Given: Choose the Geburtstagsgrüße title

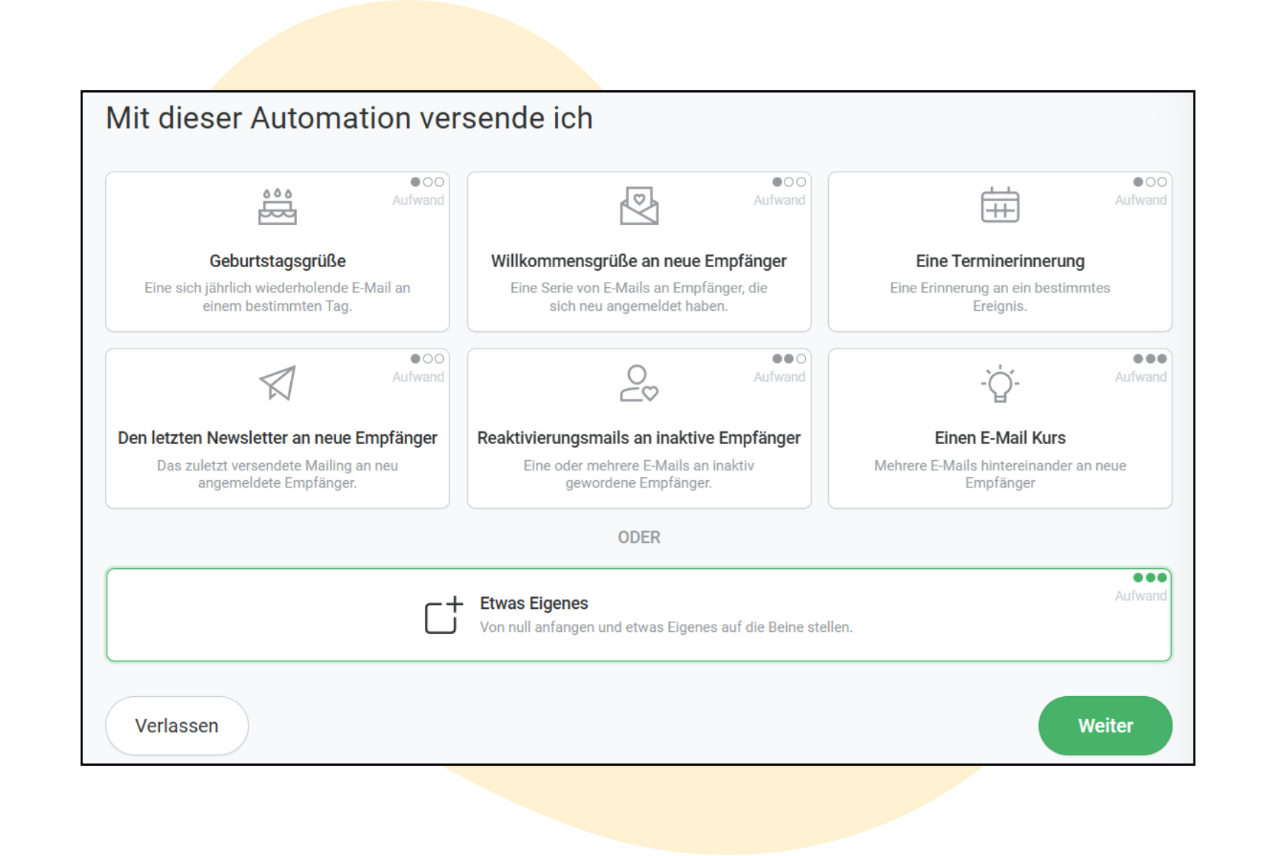Looking at the screenshot, I should tap(278, 261).
